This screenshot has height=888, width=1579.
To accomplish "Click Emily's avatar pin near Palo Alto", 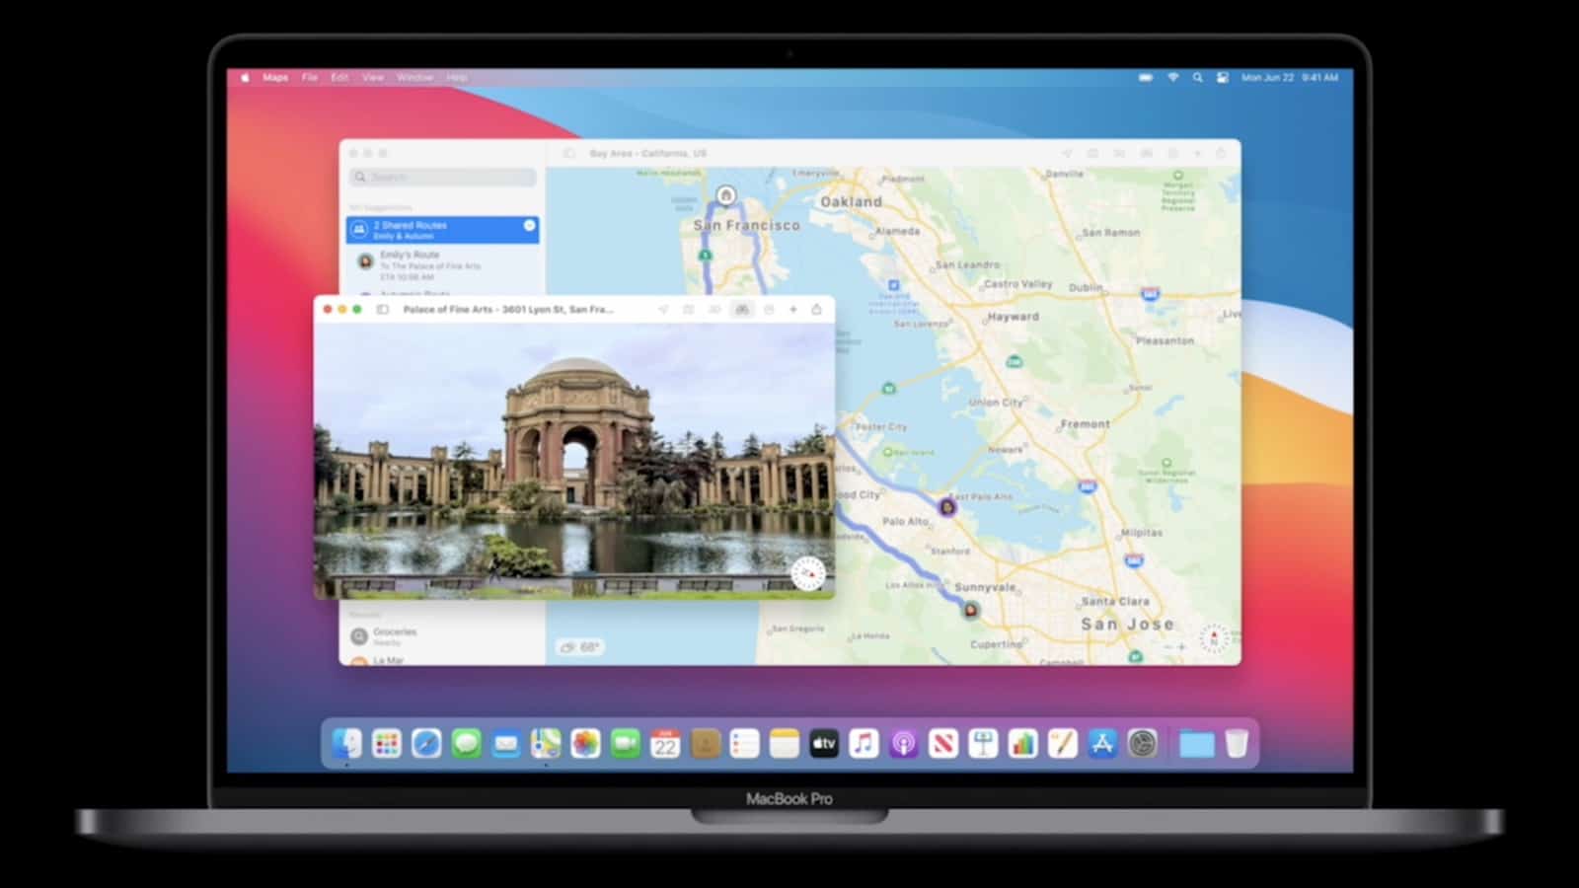I will (x=947, y=507).
